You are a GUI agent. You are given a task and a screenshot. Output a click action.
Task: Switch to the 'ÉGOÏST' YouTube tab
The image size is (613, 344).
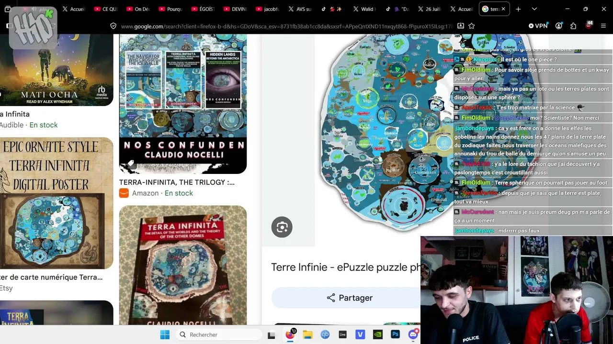point(203,9)
